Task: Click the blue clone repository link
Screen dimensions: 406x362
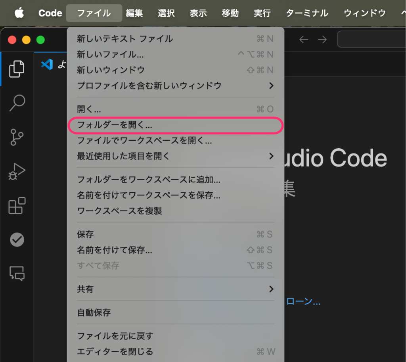Action: [x=303, y=302]
